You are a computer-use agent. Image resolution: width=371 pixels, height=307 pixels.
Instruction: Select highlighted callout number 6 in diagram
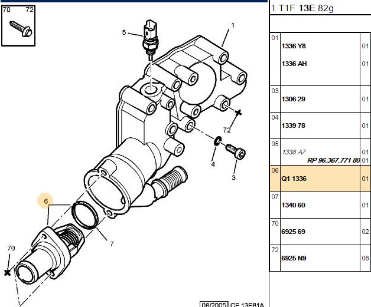pos(45,201)
